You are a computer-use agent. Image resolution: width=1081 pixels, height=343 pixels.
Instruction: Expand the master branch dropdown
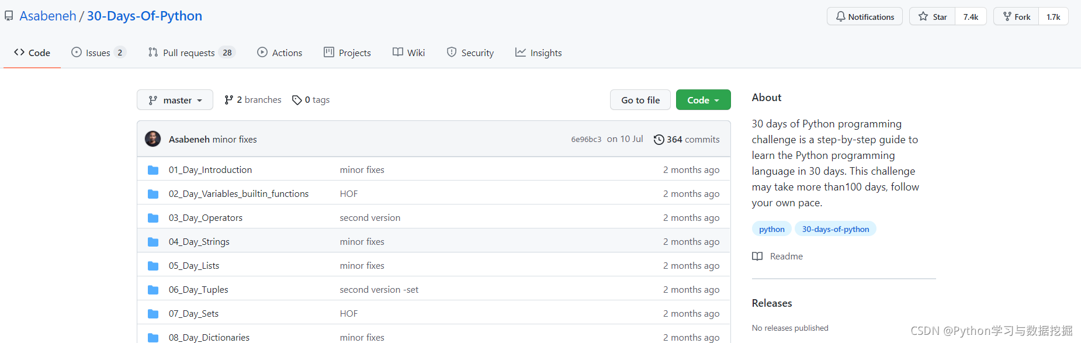pyautogui.click(x=175, y=100)
